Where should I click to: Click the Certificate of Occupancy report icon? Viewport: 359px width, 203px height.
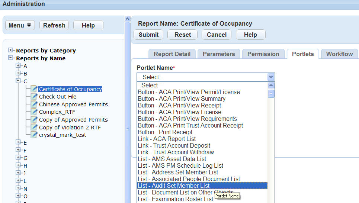[34, 89]
